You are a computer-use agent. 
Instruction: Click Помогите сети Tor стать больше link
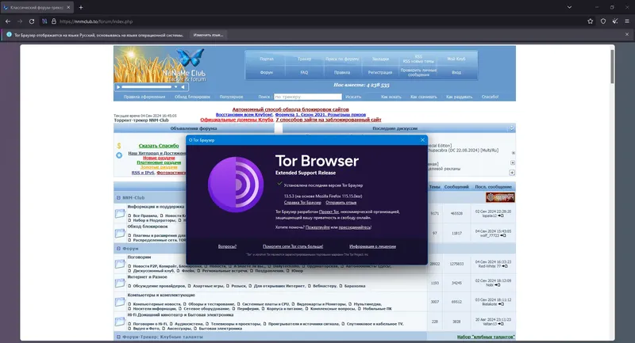tap(293, 246)
